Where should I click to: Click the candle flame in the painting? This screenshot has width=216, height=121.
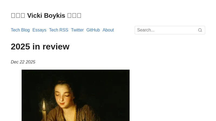(x=44, y=105)
